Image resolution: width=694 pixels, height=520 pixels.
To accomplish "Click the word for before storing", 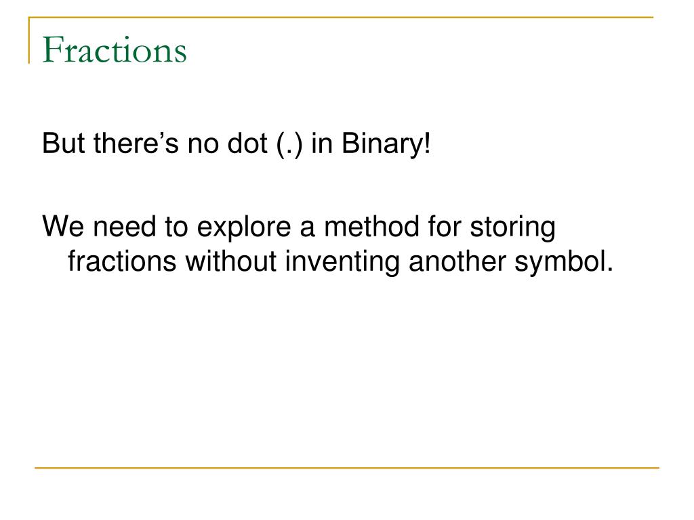I will pos(444,226).
